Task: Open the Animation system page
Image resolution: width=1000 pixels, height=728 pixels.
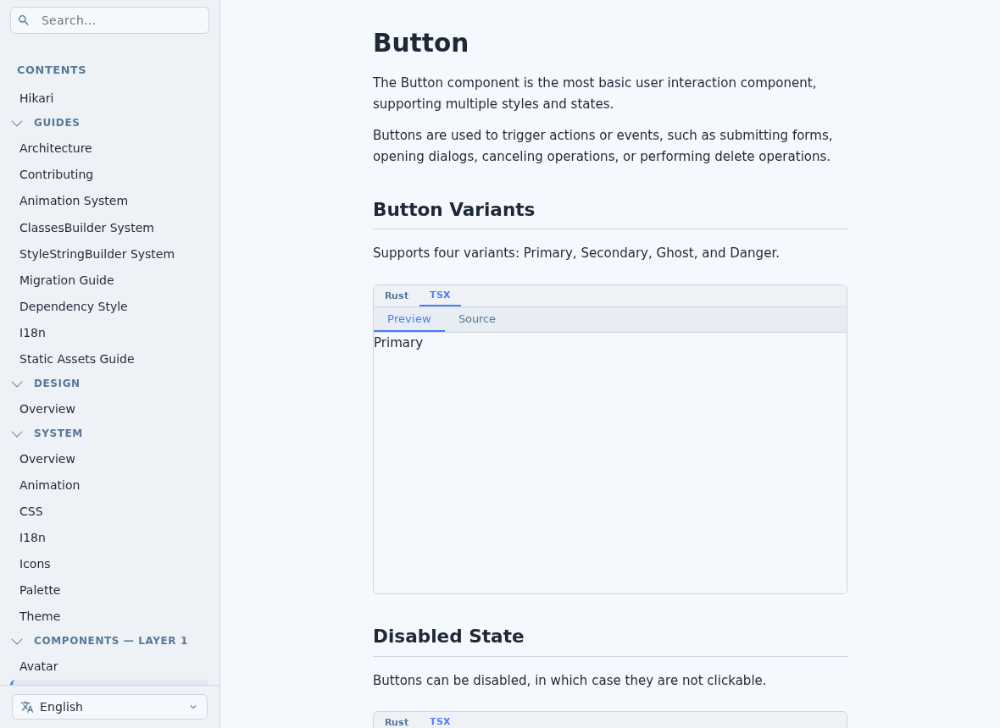Action: 50,485
